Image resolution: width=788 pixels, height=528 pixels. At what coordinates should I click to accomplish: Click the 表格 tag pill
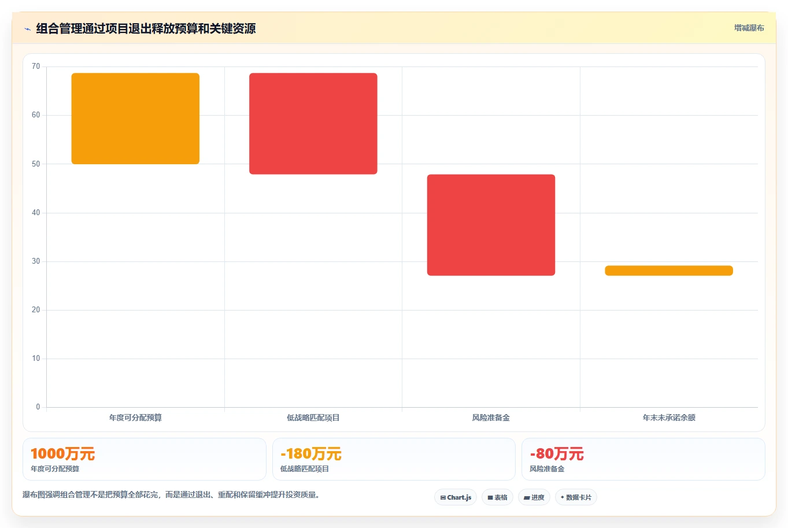[497, 497]
